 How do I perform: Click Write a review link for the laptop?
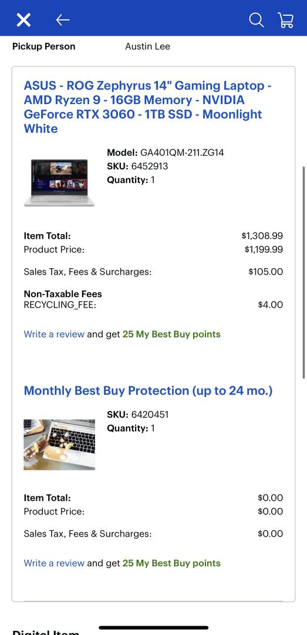54,334
